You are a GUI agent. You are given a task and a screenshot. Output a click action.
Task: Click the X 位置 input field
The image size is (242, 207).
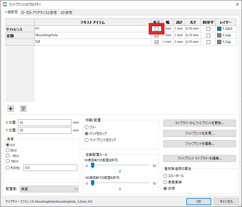point(44,122)
